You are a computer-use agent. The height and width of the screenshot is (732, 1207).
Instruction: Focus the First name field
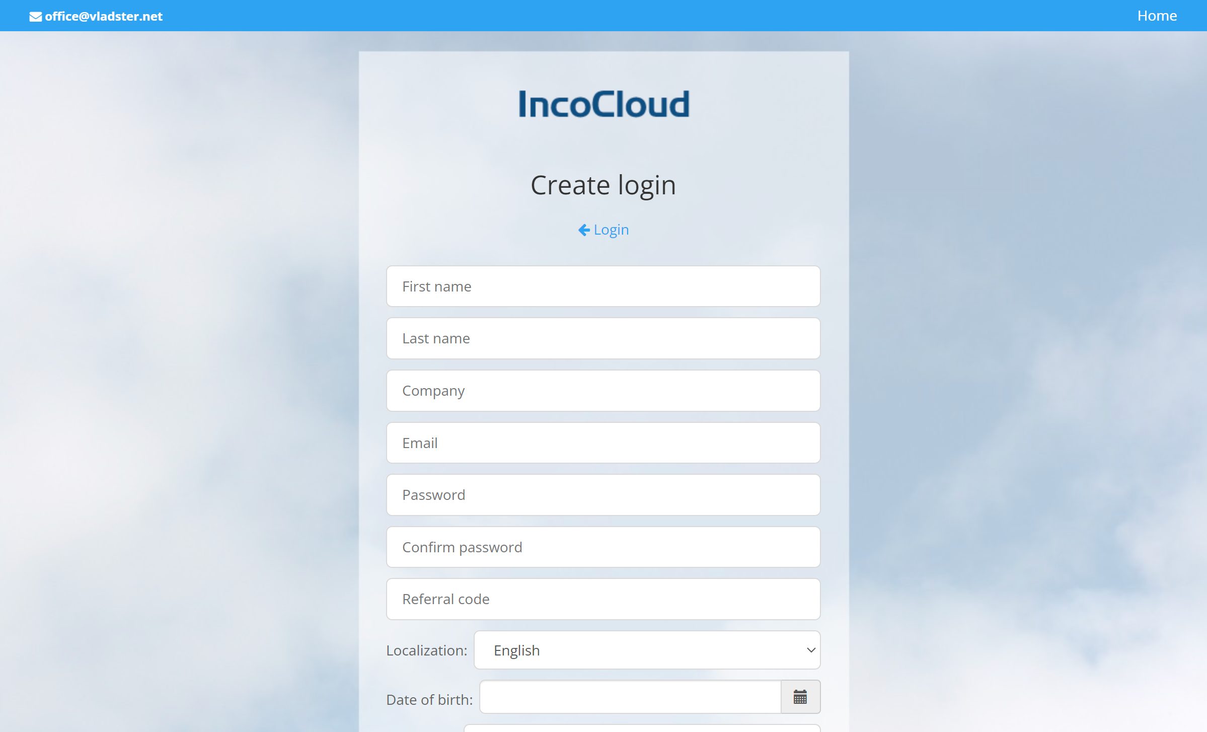[x=603, y=286]
